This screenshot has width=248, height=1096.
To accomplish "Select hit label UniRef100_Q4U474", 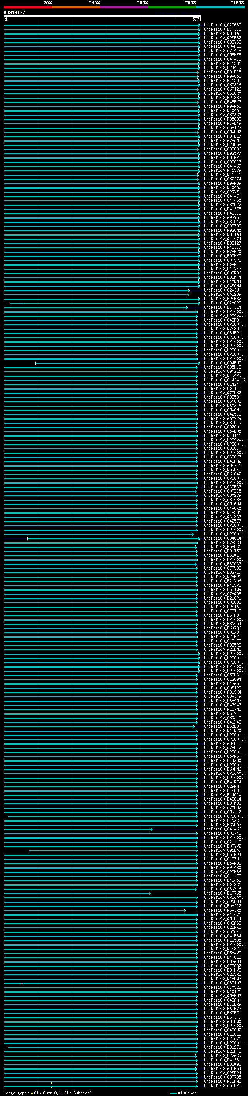I will (222, 239).
